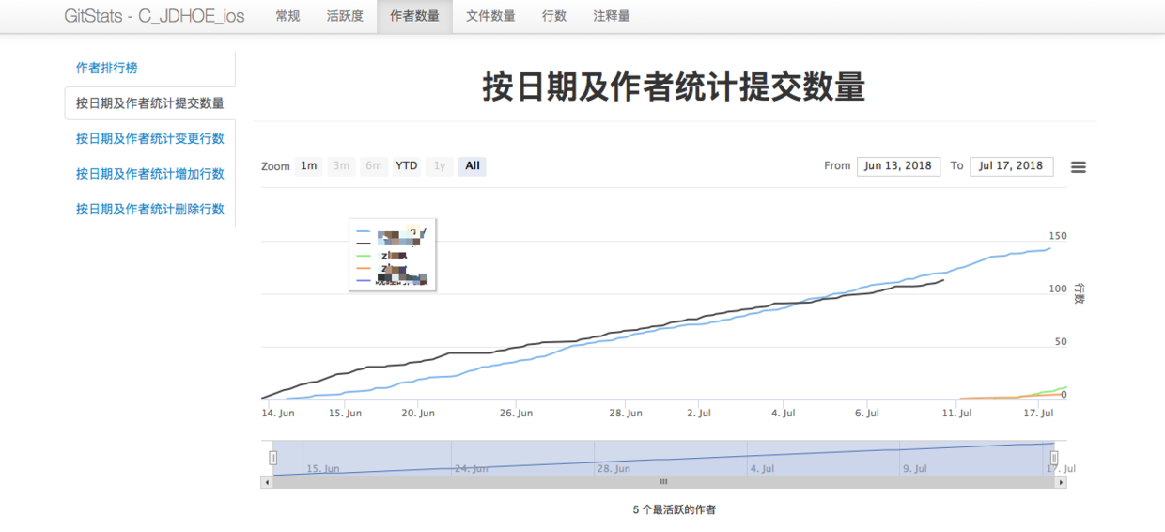Select the All zoom button
This screenshot has height=532, width=1165.
(473, 165)
